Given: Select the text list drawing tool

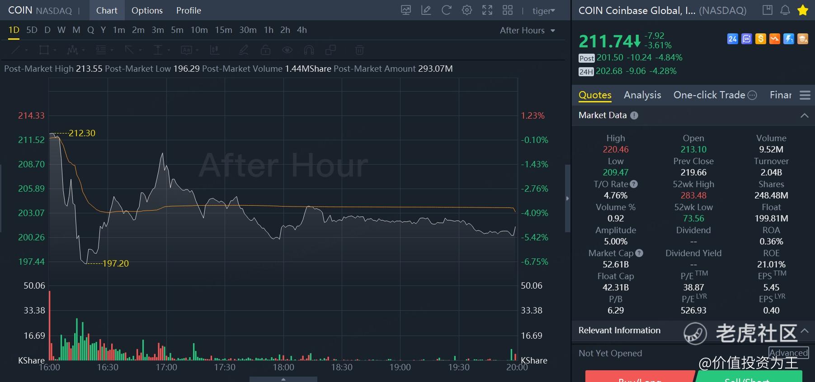Looking at the screenshot, I should [101, 50].
